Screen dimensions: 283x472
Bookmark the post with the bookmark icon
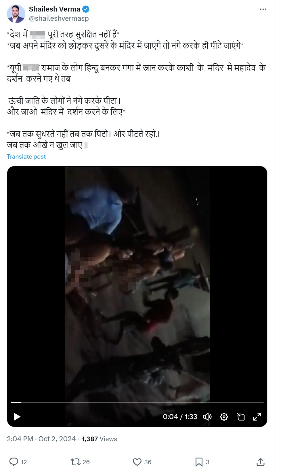click(x=199, y=462)
